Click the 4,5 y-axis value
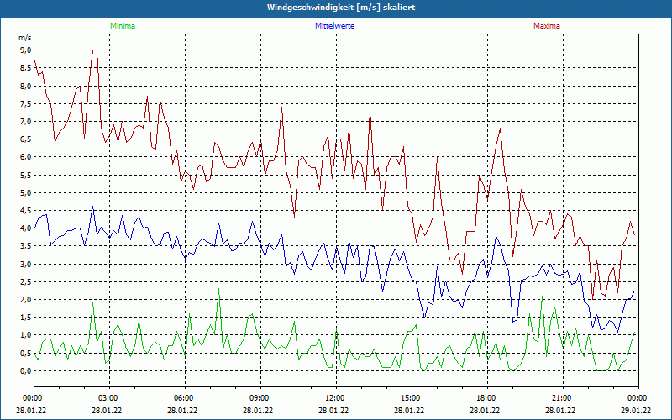 [x=26, y=211]
